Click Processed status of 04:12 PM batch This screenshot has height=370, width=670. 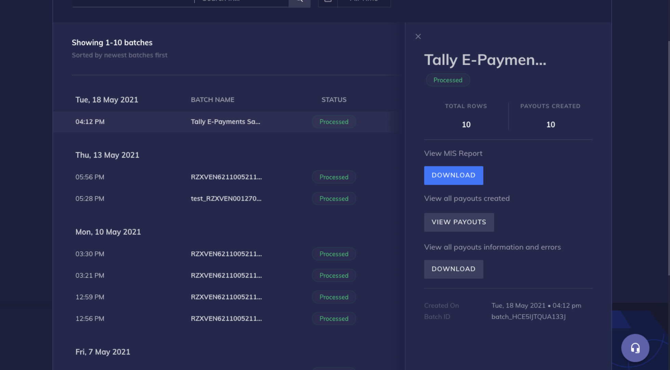click(334, 122)
